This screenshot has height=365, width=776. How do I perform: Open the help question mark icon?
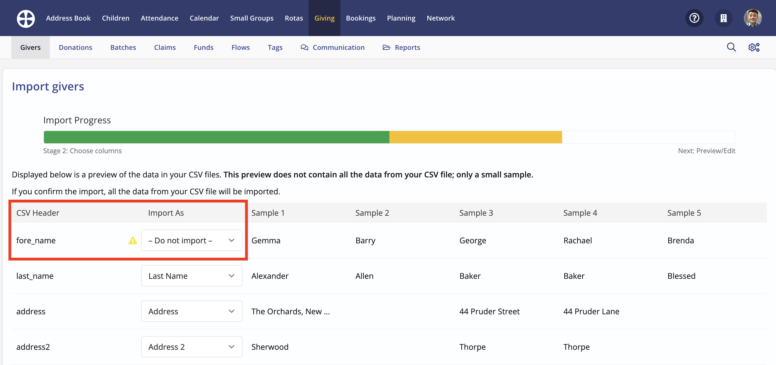point(694,18)
